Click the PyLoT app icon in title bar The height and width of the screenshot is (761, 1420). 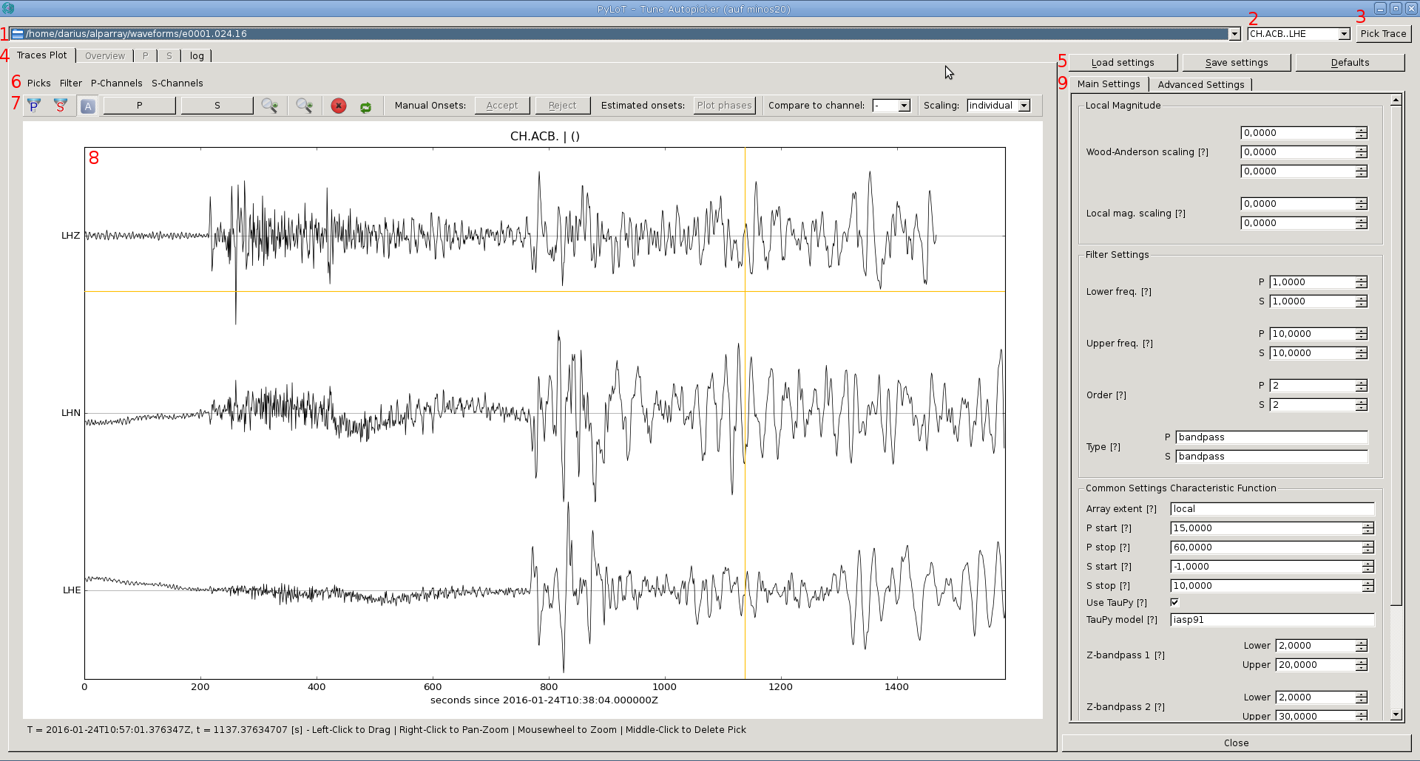9,8
